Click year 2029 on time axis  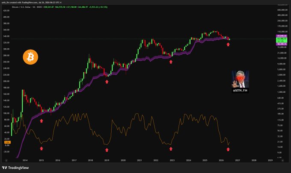pos(270,161)
